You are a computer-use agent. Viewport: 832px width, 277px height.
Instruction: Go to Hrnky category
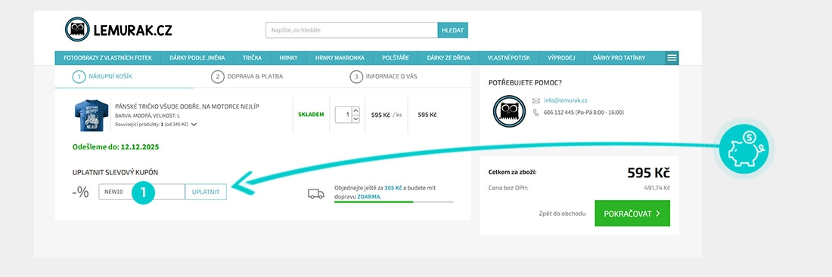click(288, 57)
